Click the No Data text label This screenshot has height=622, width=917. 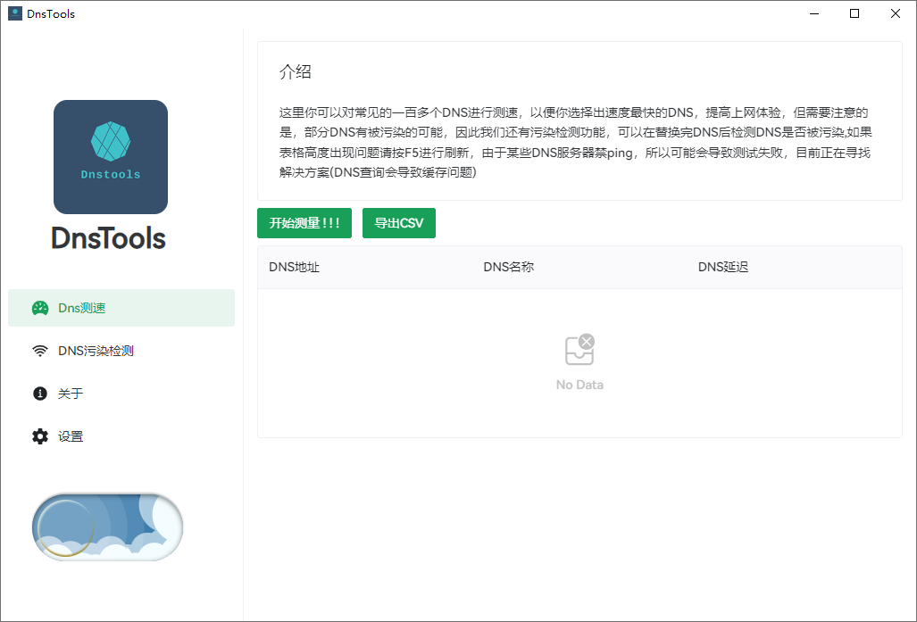pyautogui.click(x=579, y=385)
